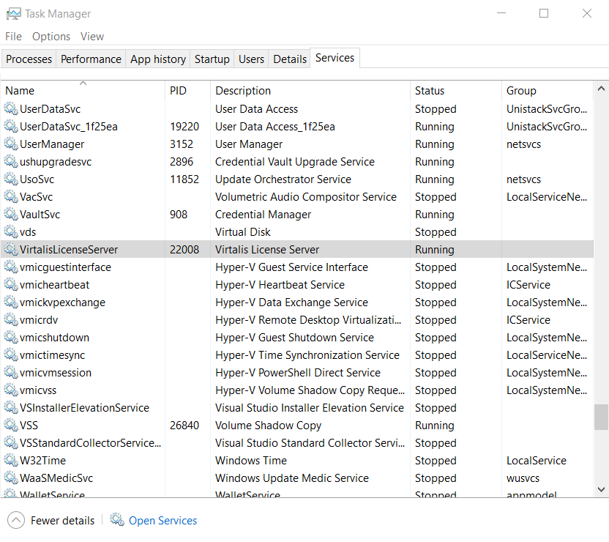Open the Options menu

tap(51, 37)
